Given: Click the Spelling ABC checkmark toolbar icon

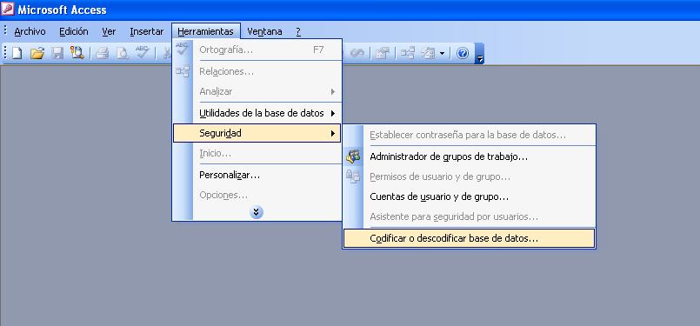Looking at the screenshot, I should pos(143,52).
